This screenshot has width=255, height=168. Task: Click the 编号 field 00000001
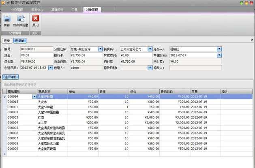(36, 49)
